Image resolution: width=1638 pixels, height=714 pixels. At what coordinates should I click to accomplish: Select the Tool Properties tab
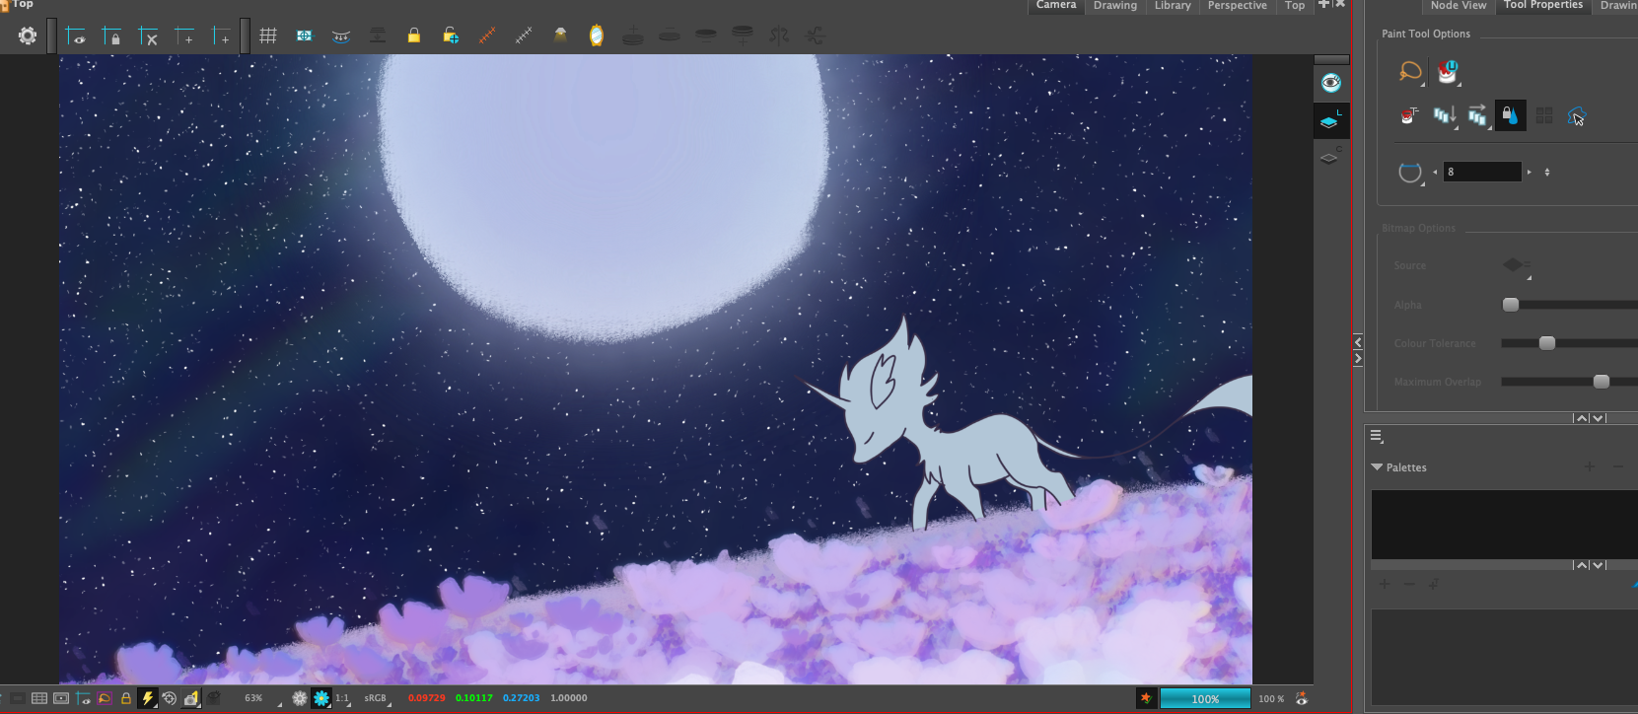(x=1543, y=6)
